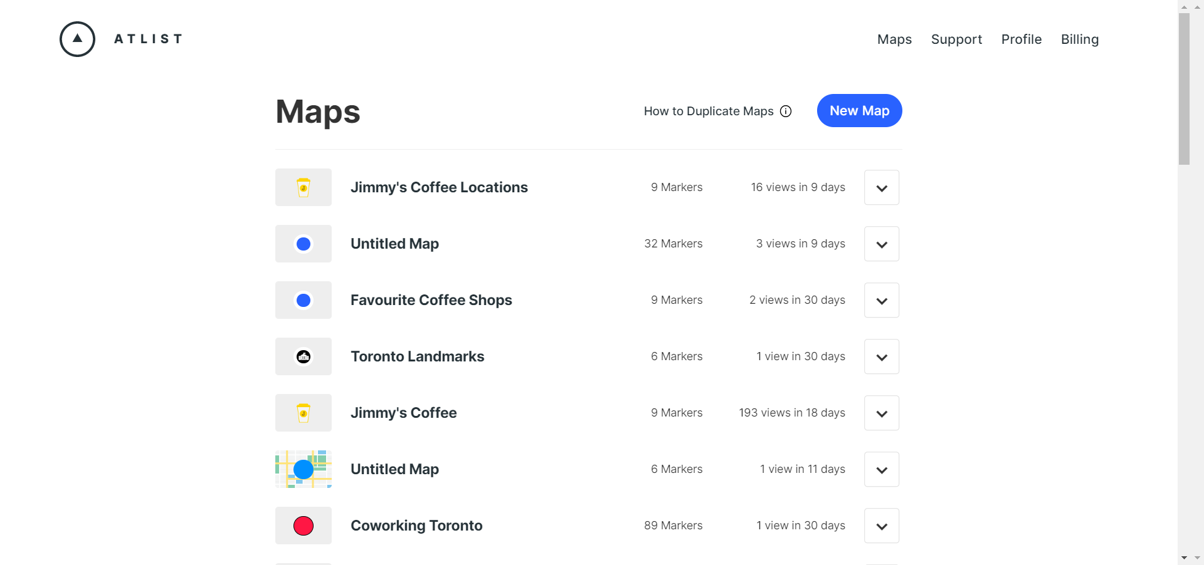
Task: Click the vertical scrollbar thumb
Action: pyautogui.click(x=1184, y=89)
